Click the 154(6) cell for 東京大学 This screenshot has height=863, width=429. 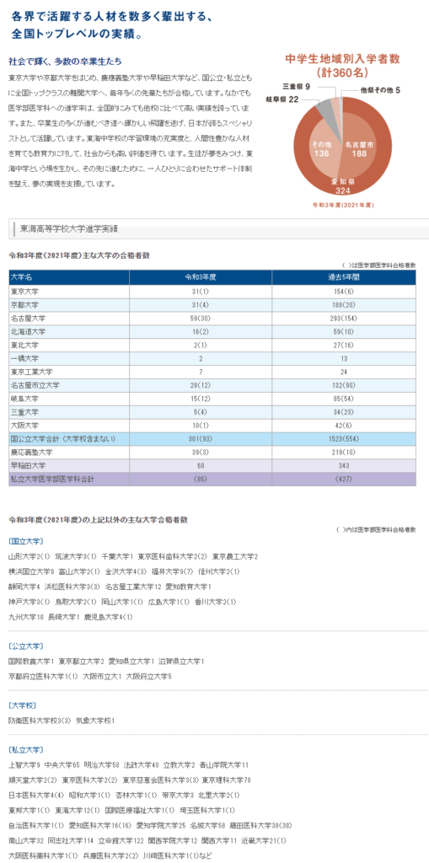pos(344,291)
